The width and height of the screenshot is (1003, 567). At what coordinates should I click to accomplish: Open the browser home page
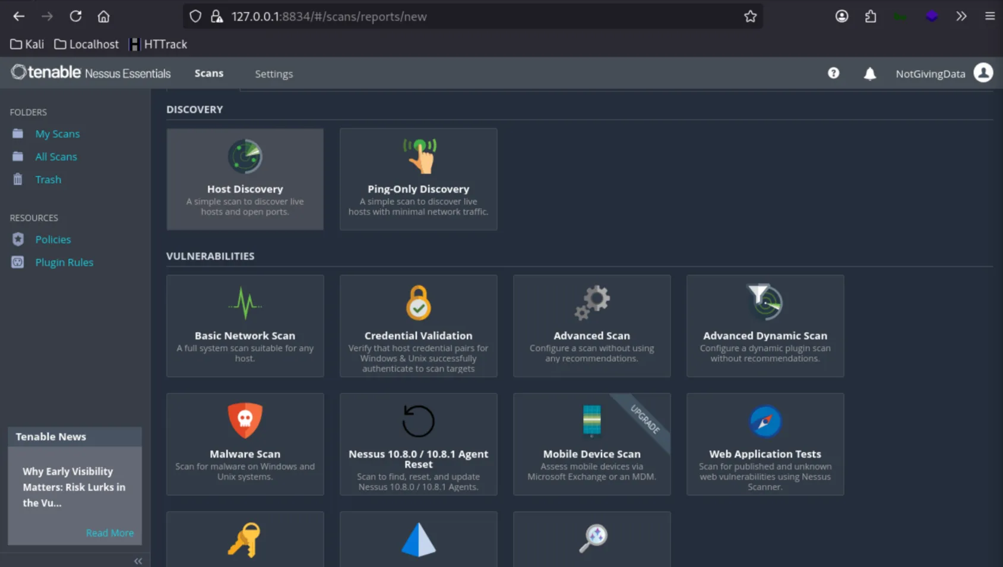[104, 17]
